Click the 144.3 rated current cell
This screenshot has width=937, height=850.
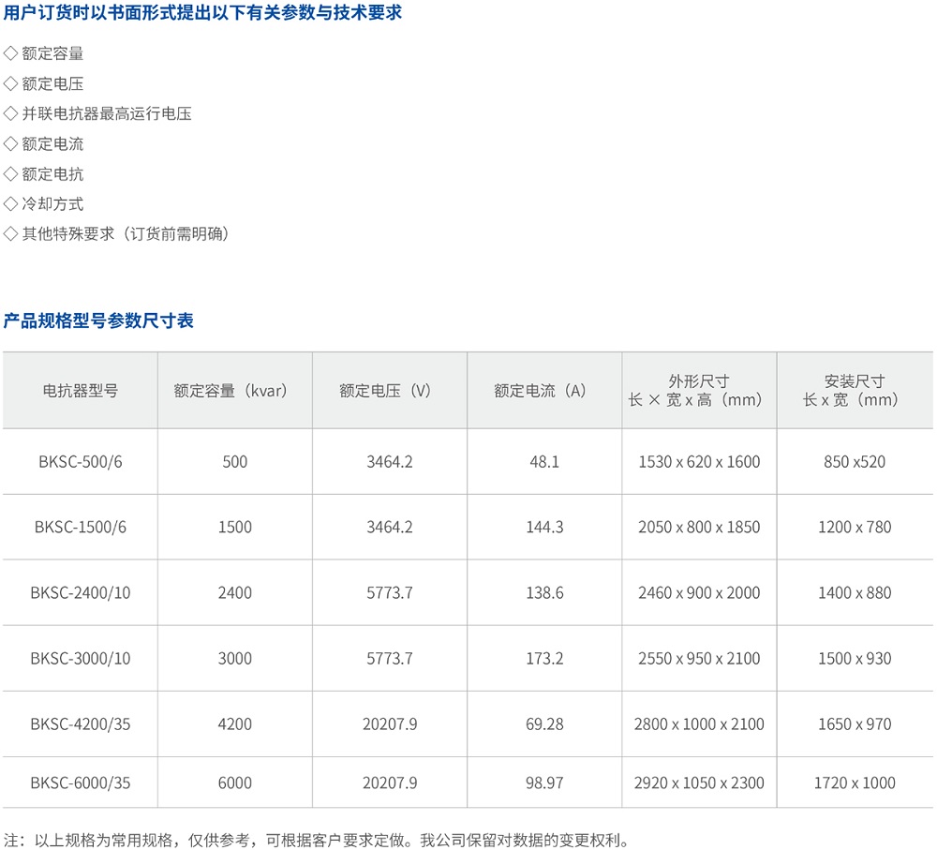(x=544, y=527)
